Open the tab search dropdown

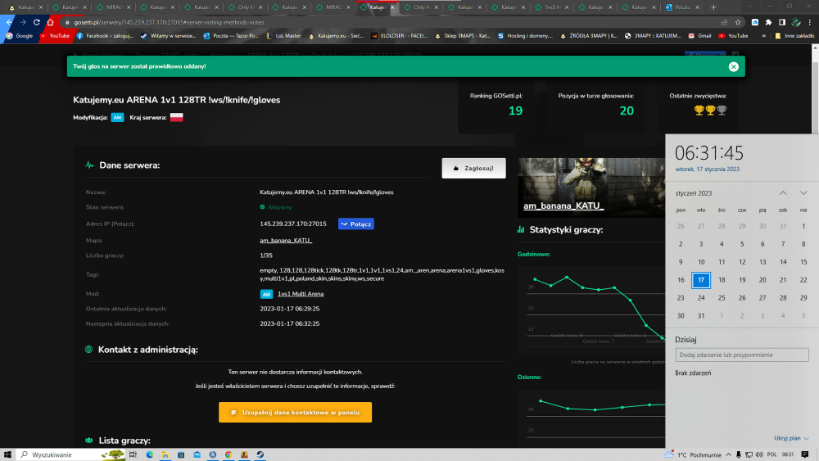pos(750,7)
